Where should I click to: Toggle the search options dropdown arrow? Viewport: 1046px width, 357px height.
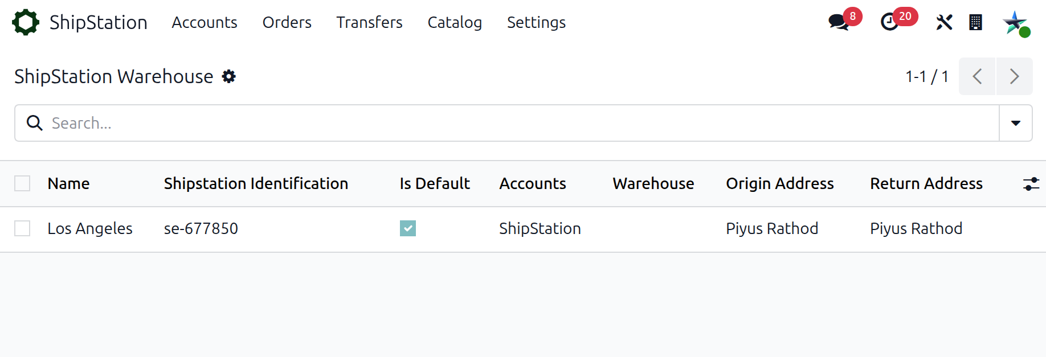[x=1015, y=123]
